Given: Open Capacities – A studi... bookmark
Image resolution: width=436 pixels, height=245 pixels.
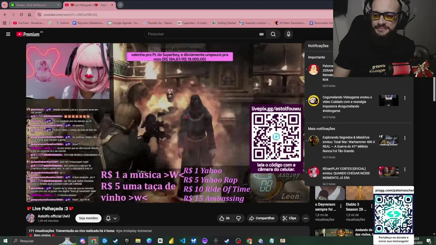Looking at the screenshot, I should [193, 23].
